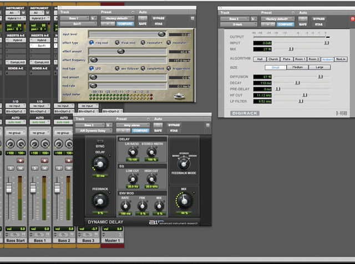355x264 pixels.
Task: Click the Feedback knob in Dynamic Delay
Action: point(100,201)
